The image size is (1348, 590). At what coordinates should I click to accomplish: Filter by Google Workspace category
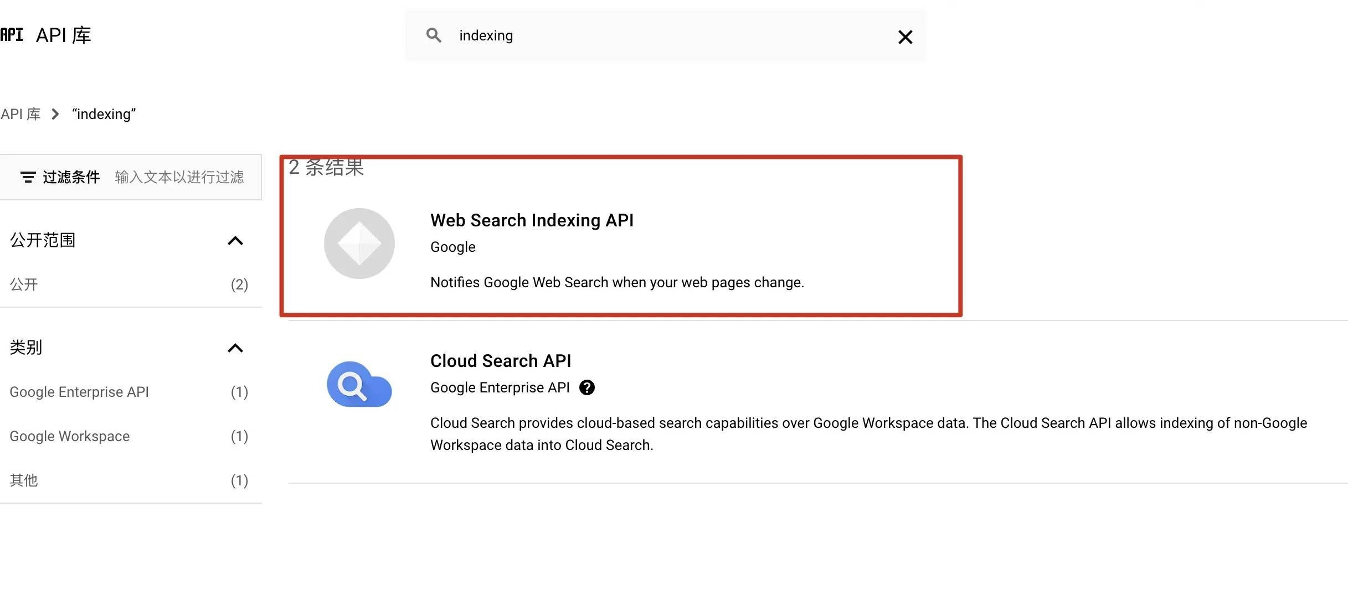pyautogui.click(x=70, y=436)
